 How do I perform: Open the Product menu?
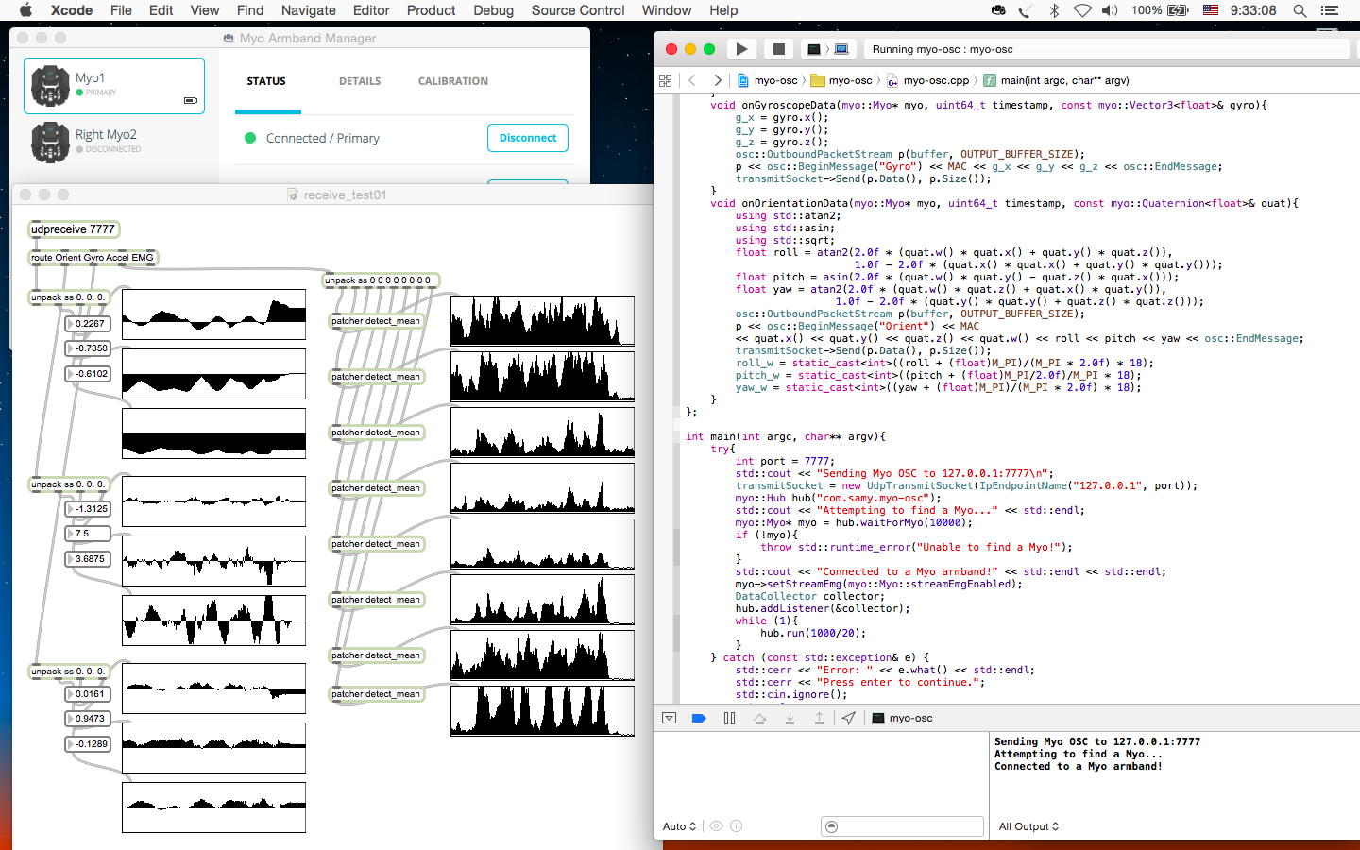point(431,10)
